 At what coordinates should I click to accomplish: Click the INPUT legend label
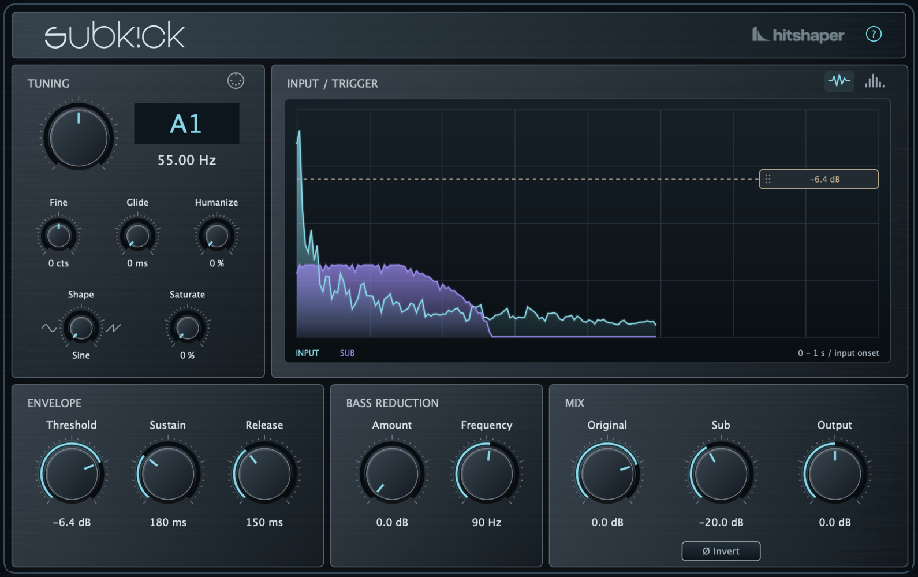click(307, 353)
